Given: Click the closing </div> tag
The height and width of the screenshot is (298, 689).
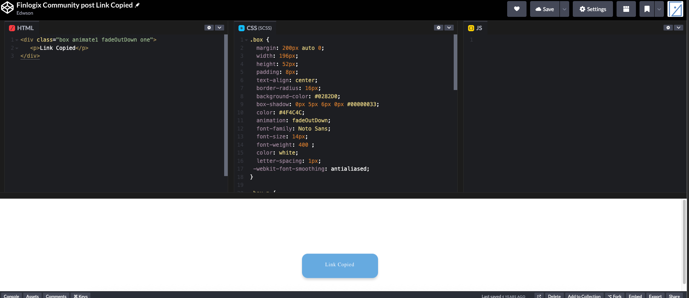Looking at the screenshot, I should click(30, 56).
